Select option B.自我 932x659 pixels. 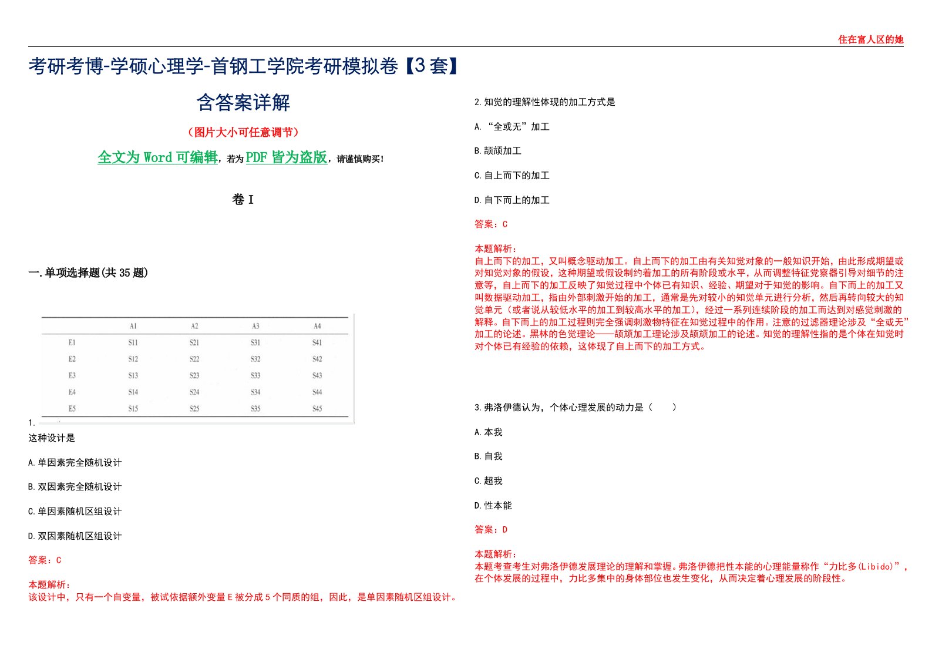(x=489, y=456)
